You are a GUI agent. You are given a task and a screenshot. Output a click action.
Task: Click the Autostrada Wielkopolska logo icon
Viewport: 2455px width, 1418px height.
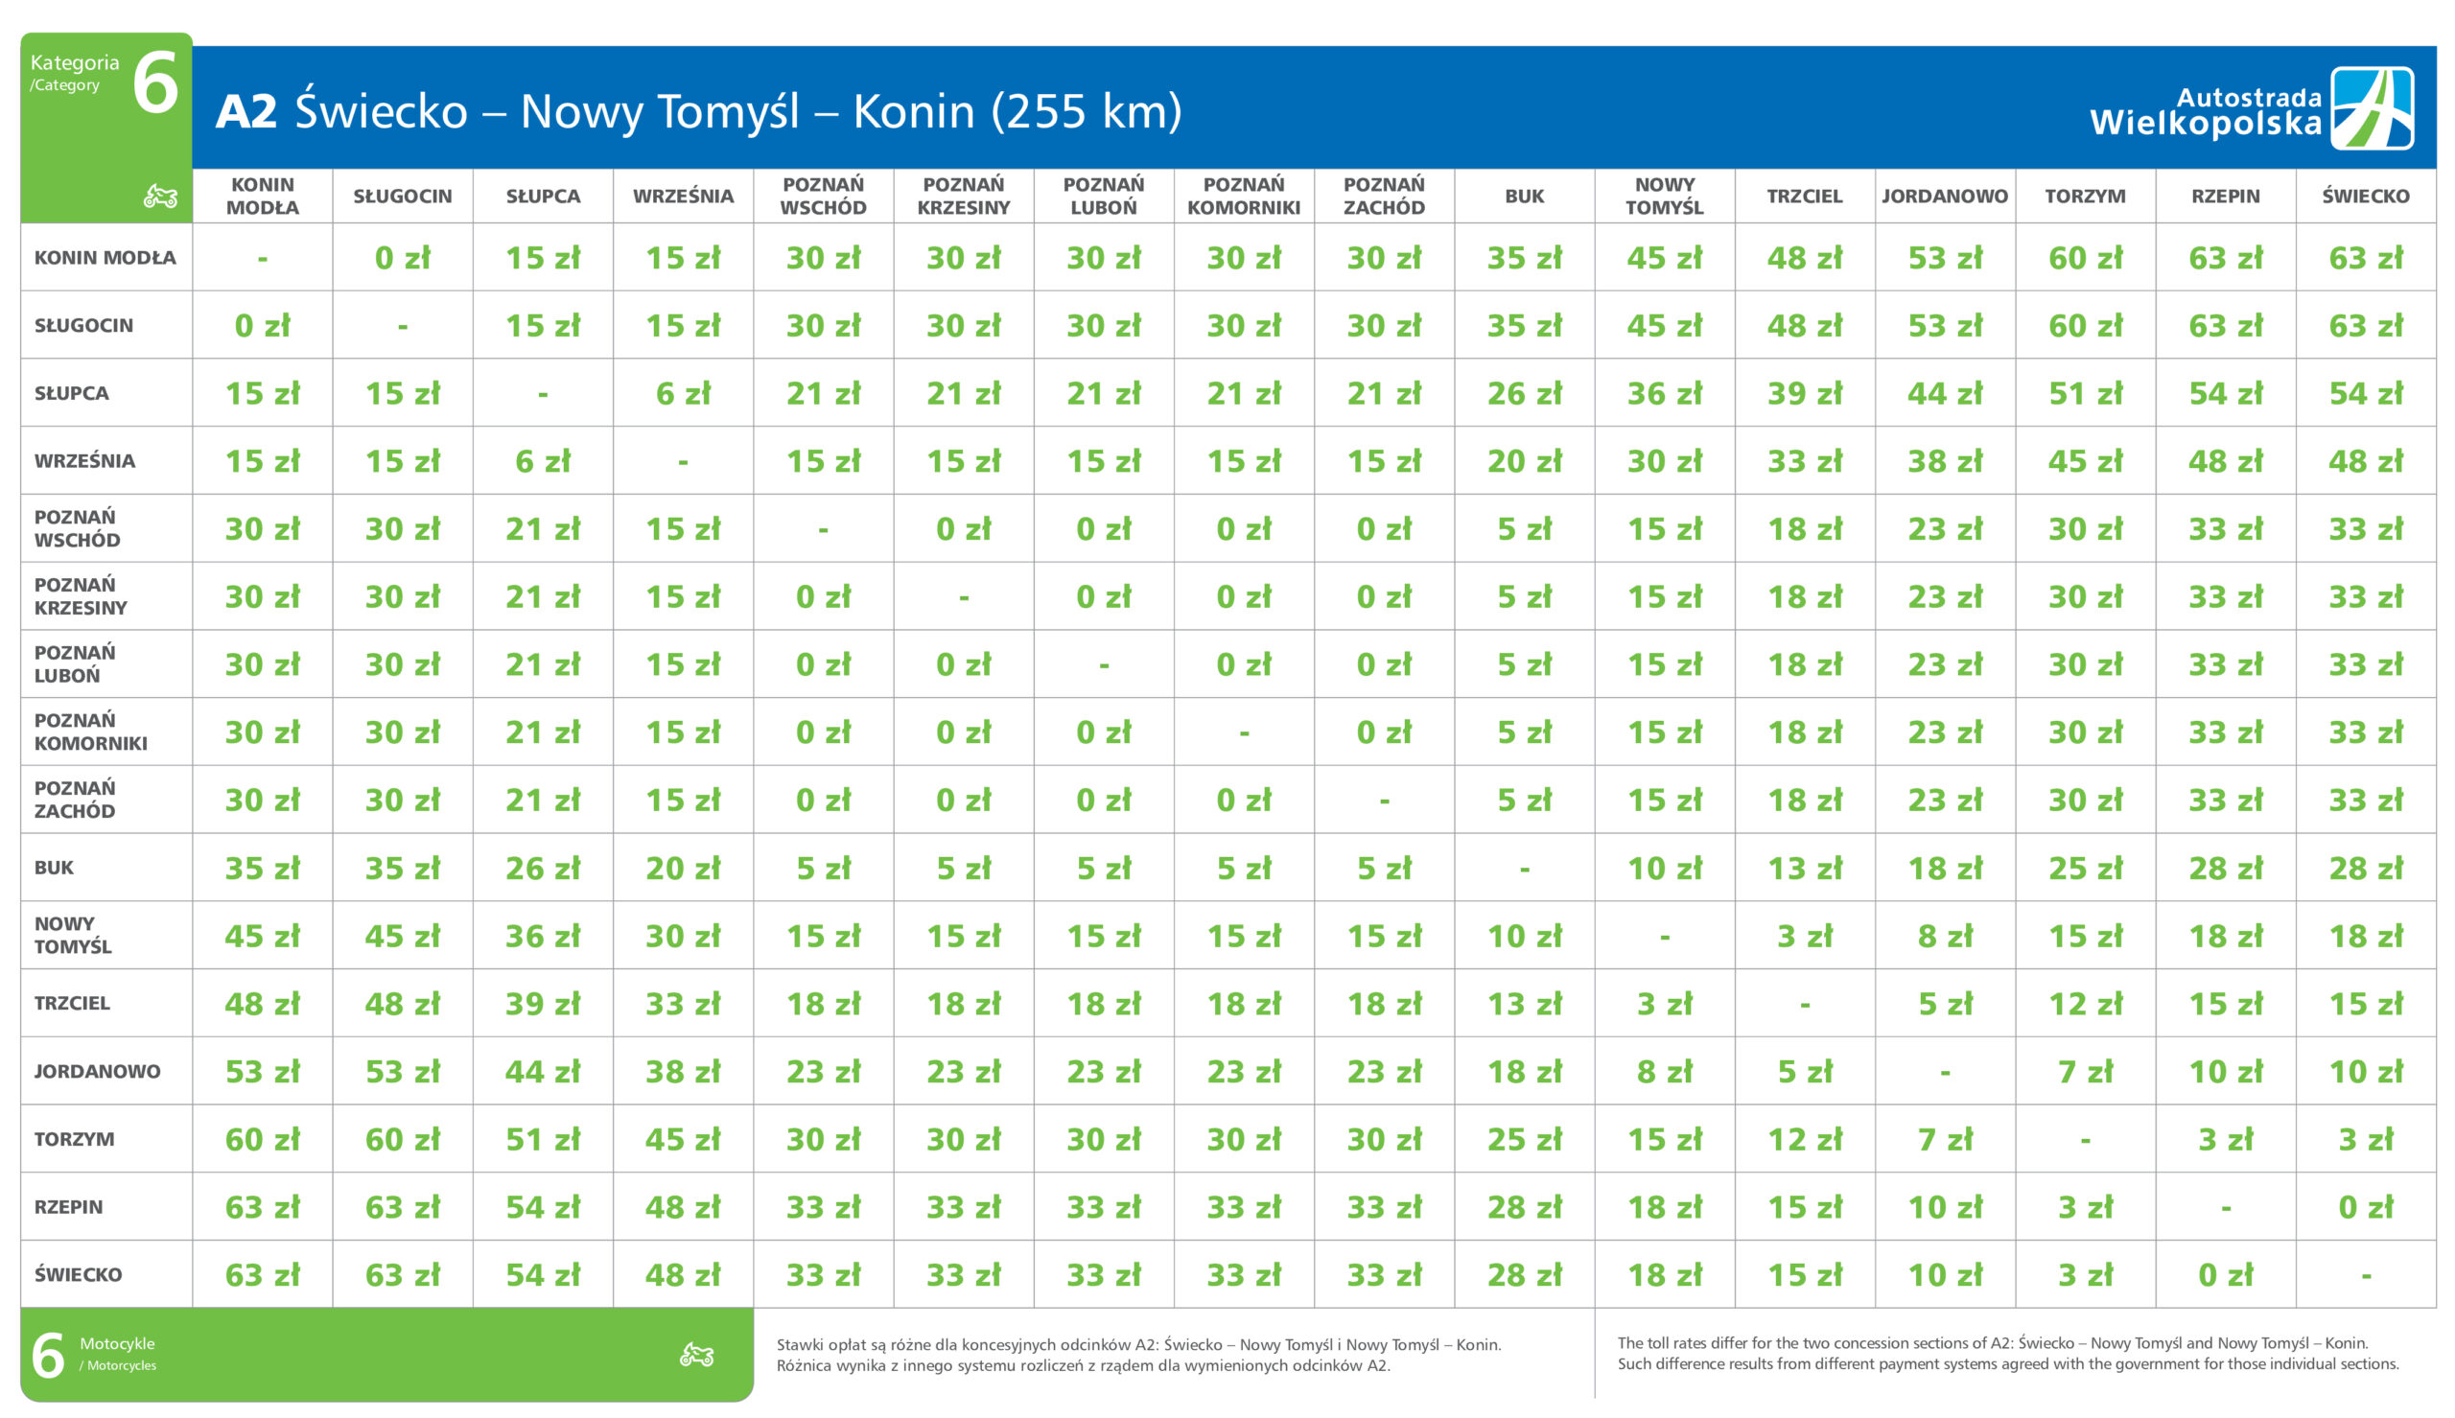(x=2372, y=108)
